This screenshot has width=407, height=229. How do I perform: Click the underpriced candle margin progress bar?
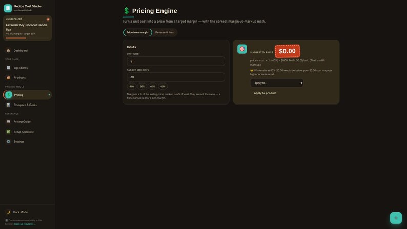(27, 38)
